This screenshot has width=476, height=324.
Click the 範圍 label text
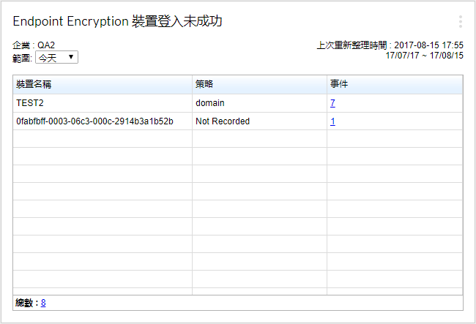pyautogui.click(x=22, y=57)
